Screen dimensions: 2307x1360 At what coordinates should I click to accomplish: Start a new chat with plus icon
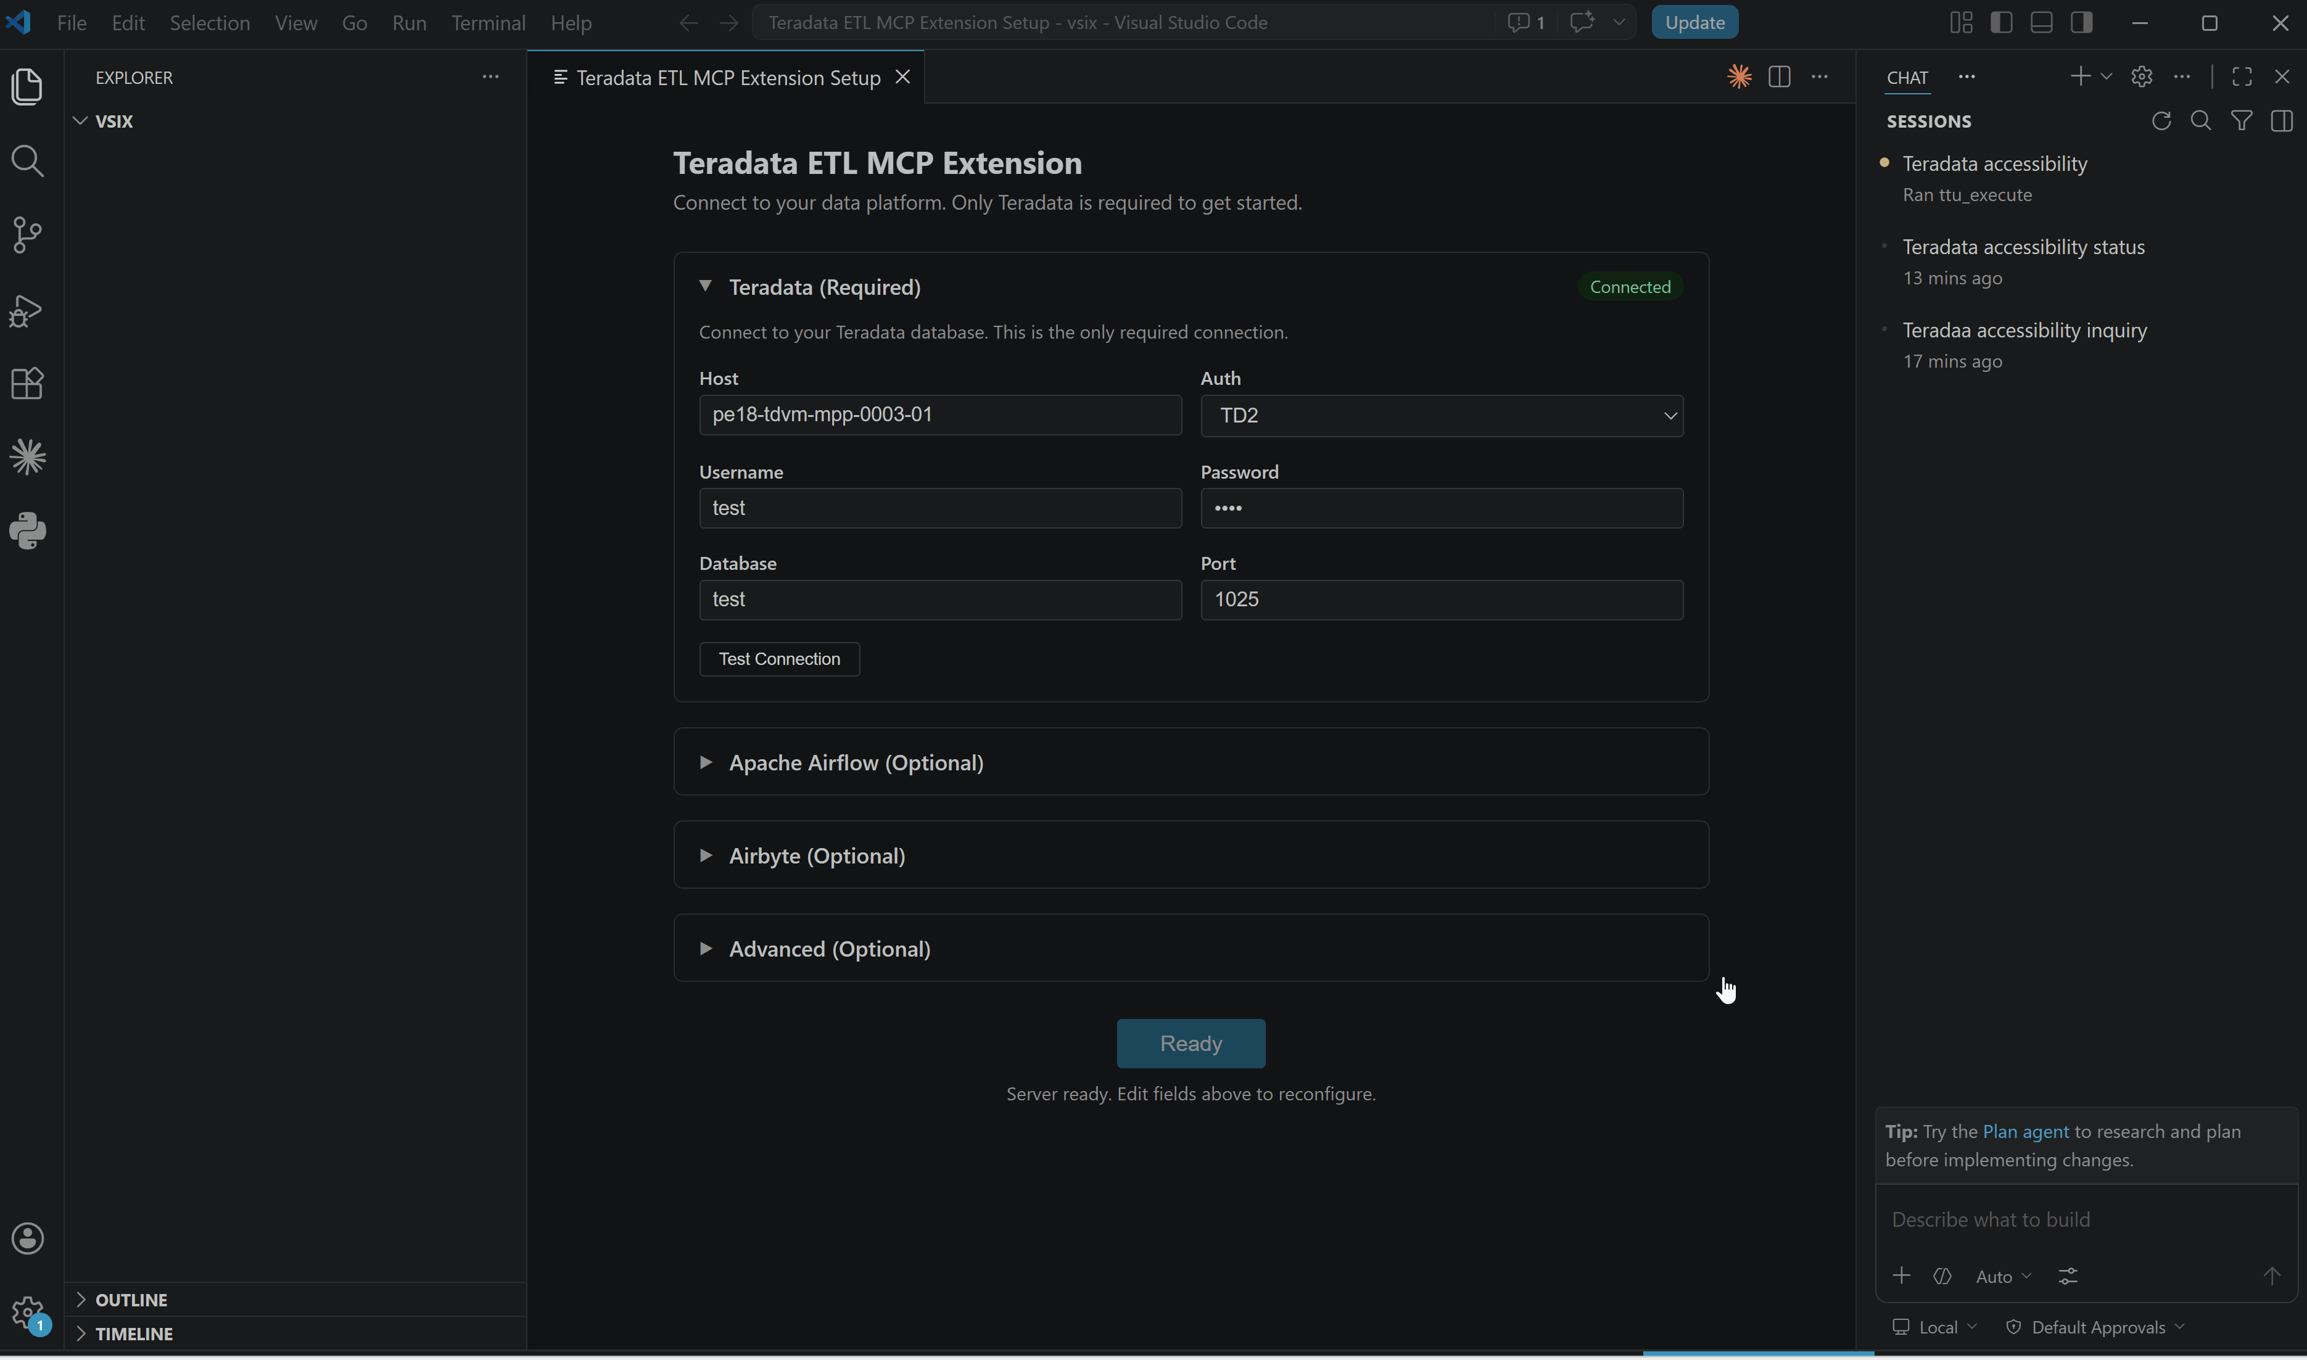(2079, 76)
